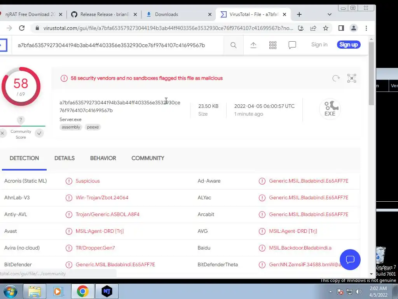This screenshot has width=398, height=299.
Task: Open the njRAT taskbar icon
Action: click(107, 291)
